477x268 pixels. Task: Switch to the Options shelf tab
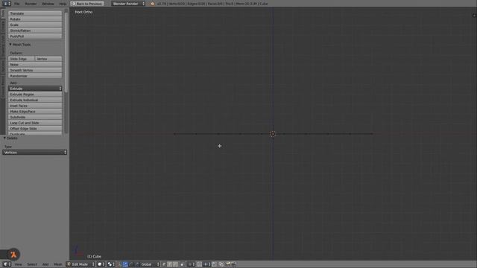(x=3, y=66)
